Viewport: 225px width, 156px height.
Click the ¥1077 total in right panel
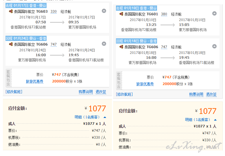point(206,111)
